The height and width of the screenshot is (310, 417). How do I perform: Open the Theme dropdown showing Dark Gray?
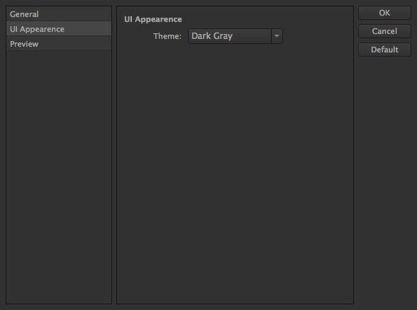click(235, 36)
